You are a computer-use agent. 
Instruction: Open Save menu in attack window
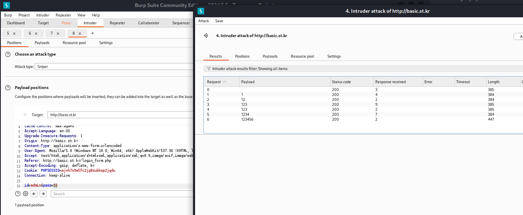click(219, 21)
